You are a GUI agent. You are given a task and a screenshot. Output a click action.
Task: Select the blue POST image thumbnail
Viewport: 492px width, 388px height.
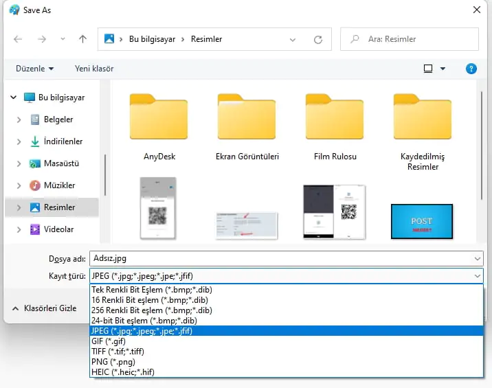[x=421, y=221]
